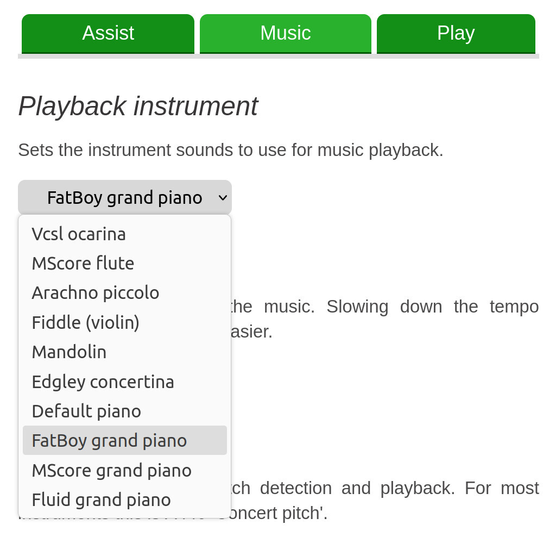Viewport: 556px width, 537px height.
Task: Select Edgley concertina from the options
Action: tap(103, 382)
